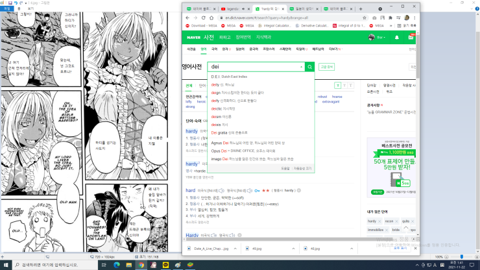Click Paint zoom out minus button
The image size is (480, 270).
pyautogui.click(x=446, y=257)
